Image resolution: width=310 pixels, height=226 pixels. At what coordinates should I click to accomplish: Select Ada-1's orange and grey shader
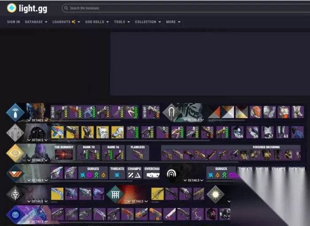214,112
